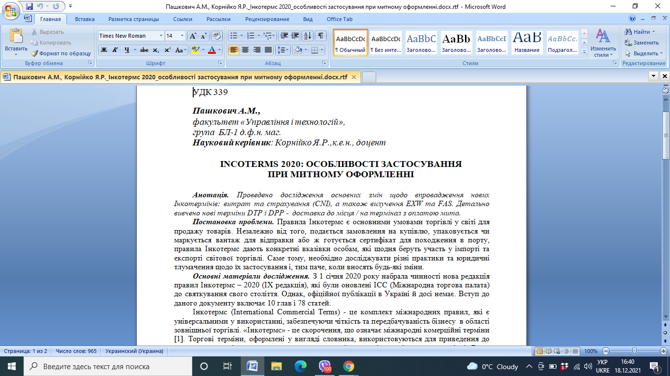
Task: Save document via Quick Access toolbar
Action: [29, 6]
